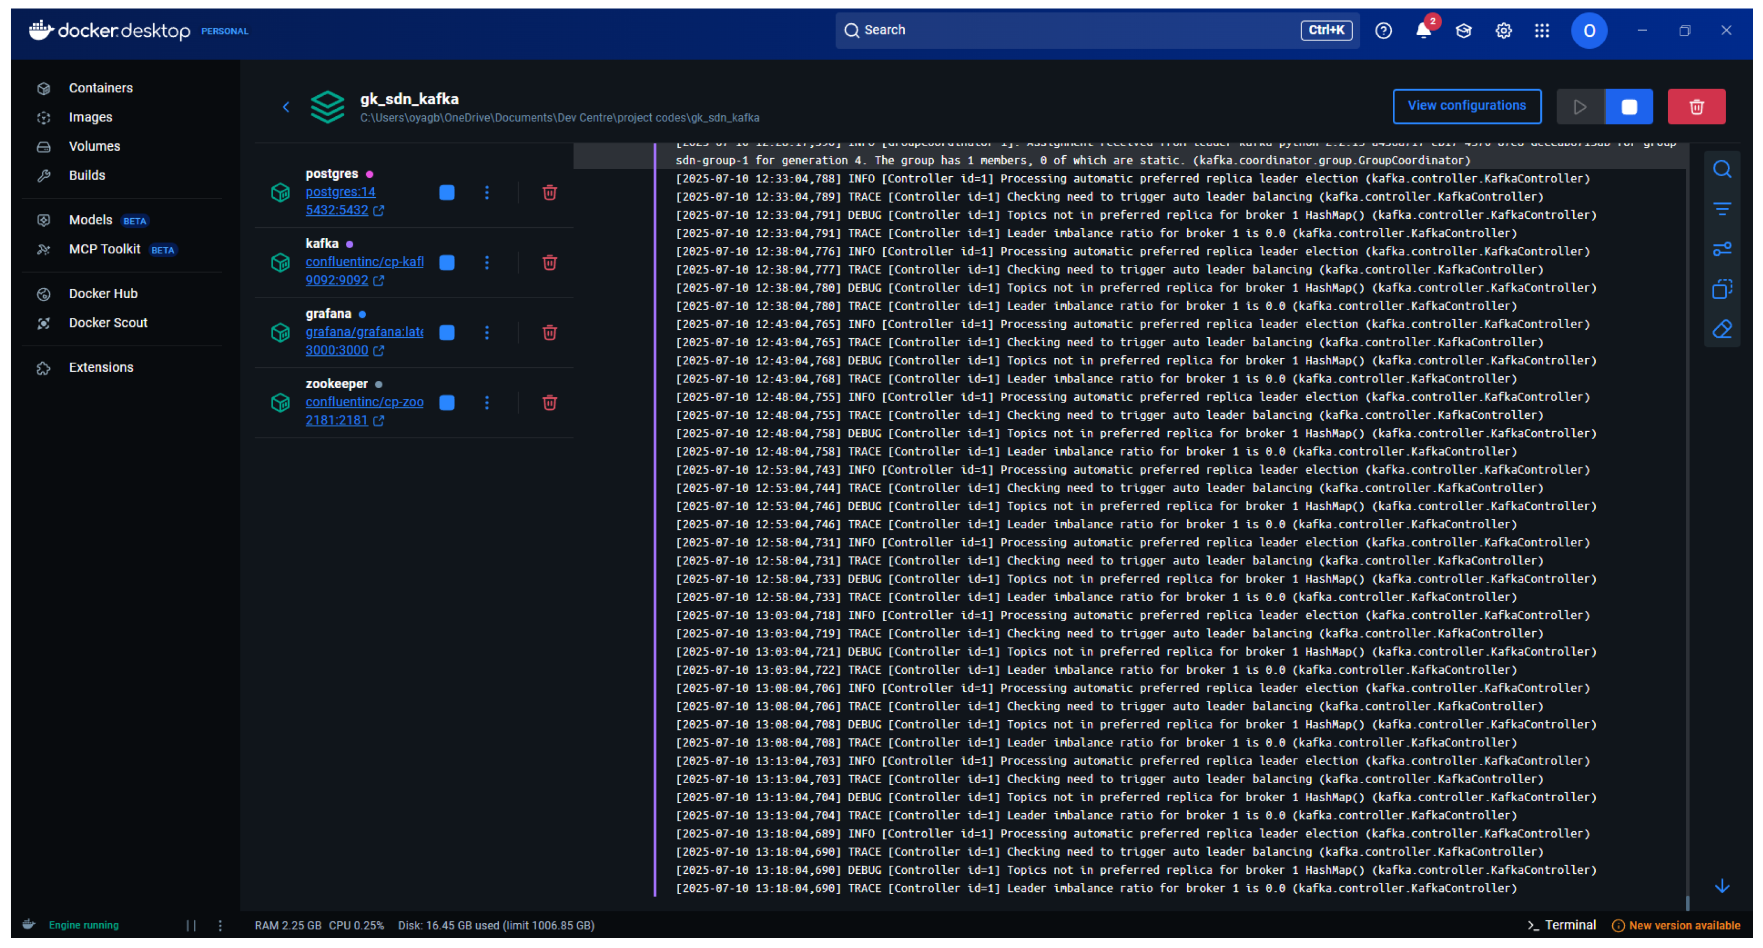Screen dimensions: 1763x948
Task: Open more actions menu for postgres
Action: 486,193
